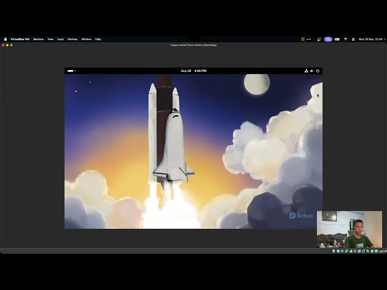
Task: Click the macOS date and time display
Action: click(x=371, y=39)
